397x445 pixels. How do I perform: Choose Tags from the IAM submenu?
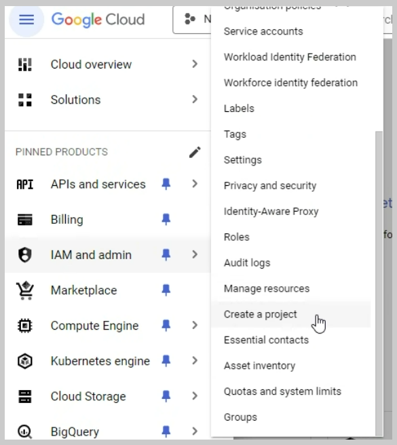235,134
